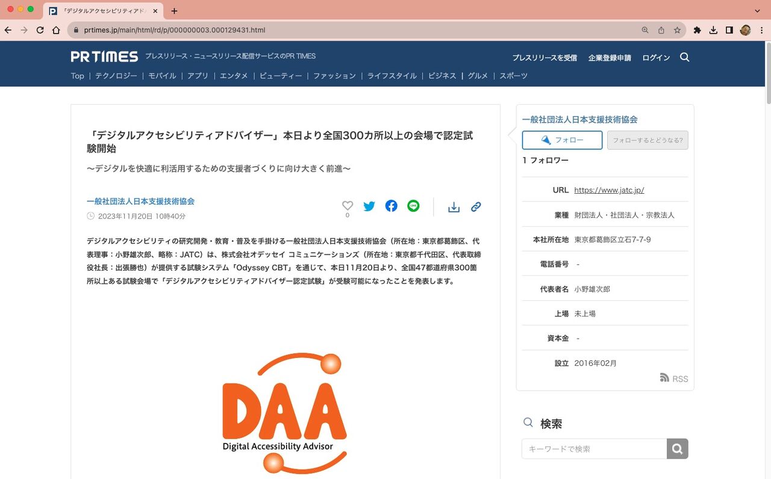The image size is (771, 479).
Task: Click 財団法人・社団法人・宗教法人 industry text
Action: pyautogui.click(x=625, y=215)
